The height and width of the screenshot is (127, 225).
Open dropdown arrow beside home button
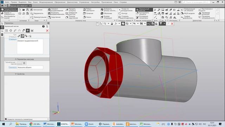tap(6, 6)
